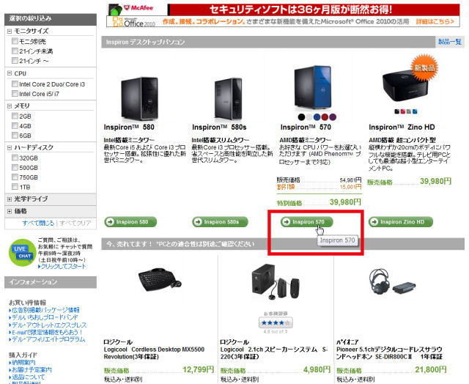Screen dimensions: 469x384
Task: Click the orange 新製品 starburst badge
Action: pyautogui.click(x=424, y=67)
